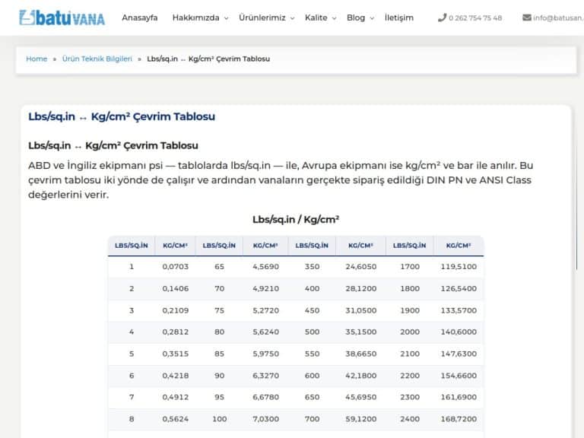The height and width of the screenshot is (438, 584).
Task: Open the Kalite menu
Action: click(316, 17)
